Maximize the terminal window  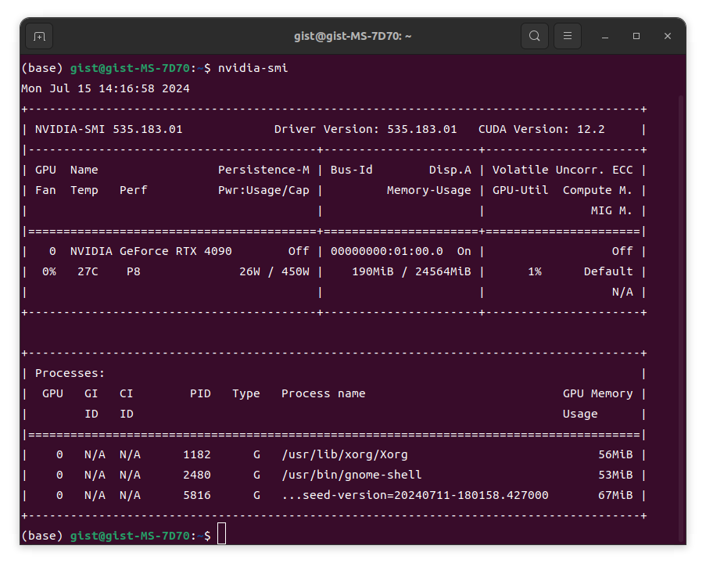pos(636,36)
